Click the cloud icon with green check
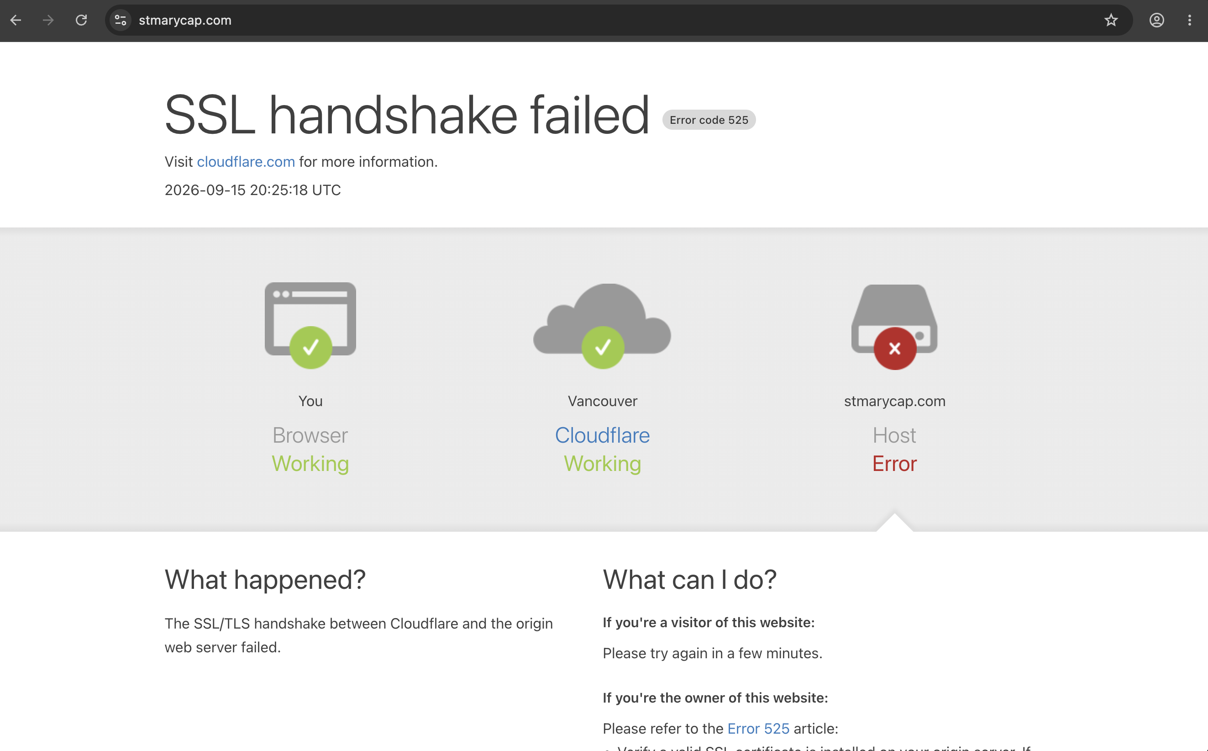This screenshot has width=1208, height=751. [602, 326]
